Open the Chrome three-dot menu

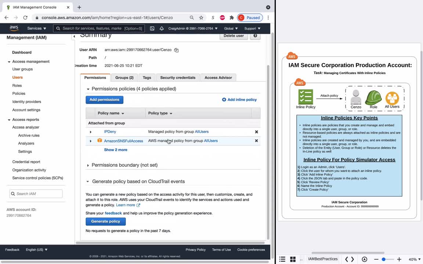coord(268,18)
